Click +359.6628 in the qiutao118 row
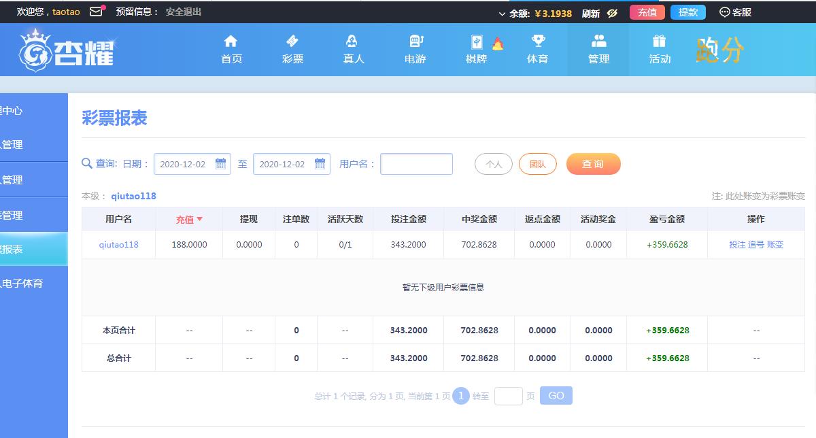 pyautogui.click(x=667, y=244)
